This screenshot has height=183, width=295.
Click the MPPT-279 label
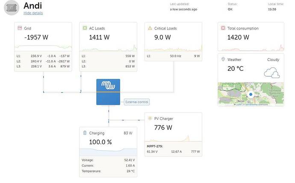(x=155, y=146)
